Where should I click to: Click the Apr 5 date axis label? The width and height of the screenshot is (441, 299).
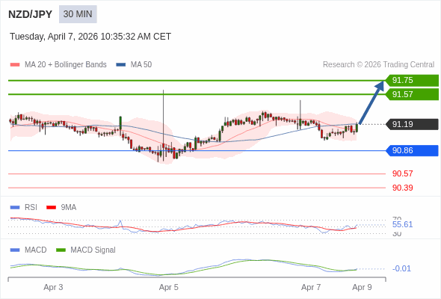[x=169, y=287]
